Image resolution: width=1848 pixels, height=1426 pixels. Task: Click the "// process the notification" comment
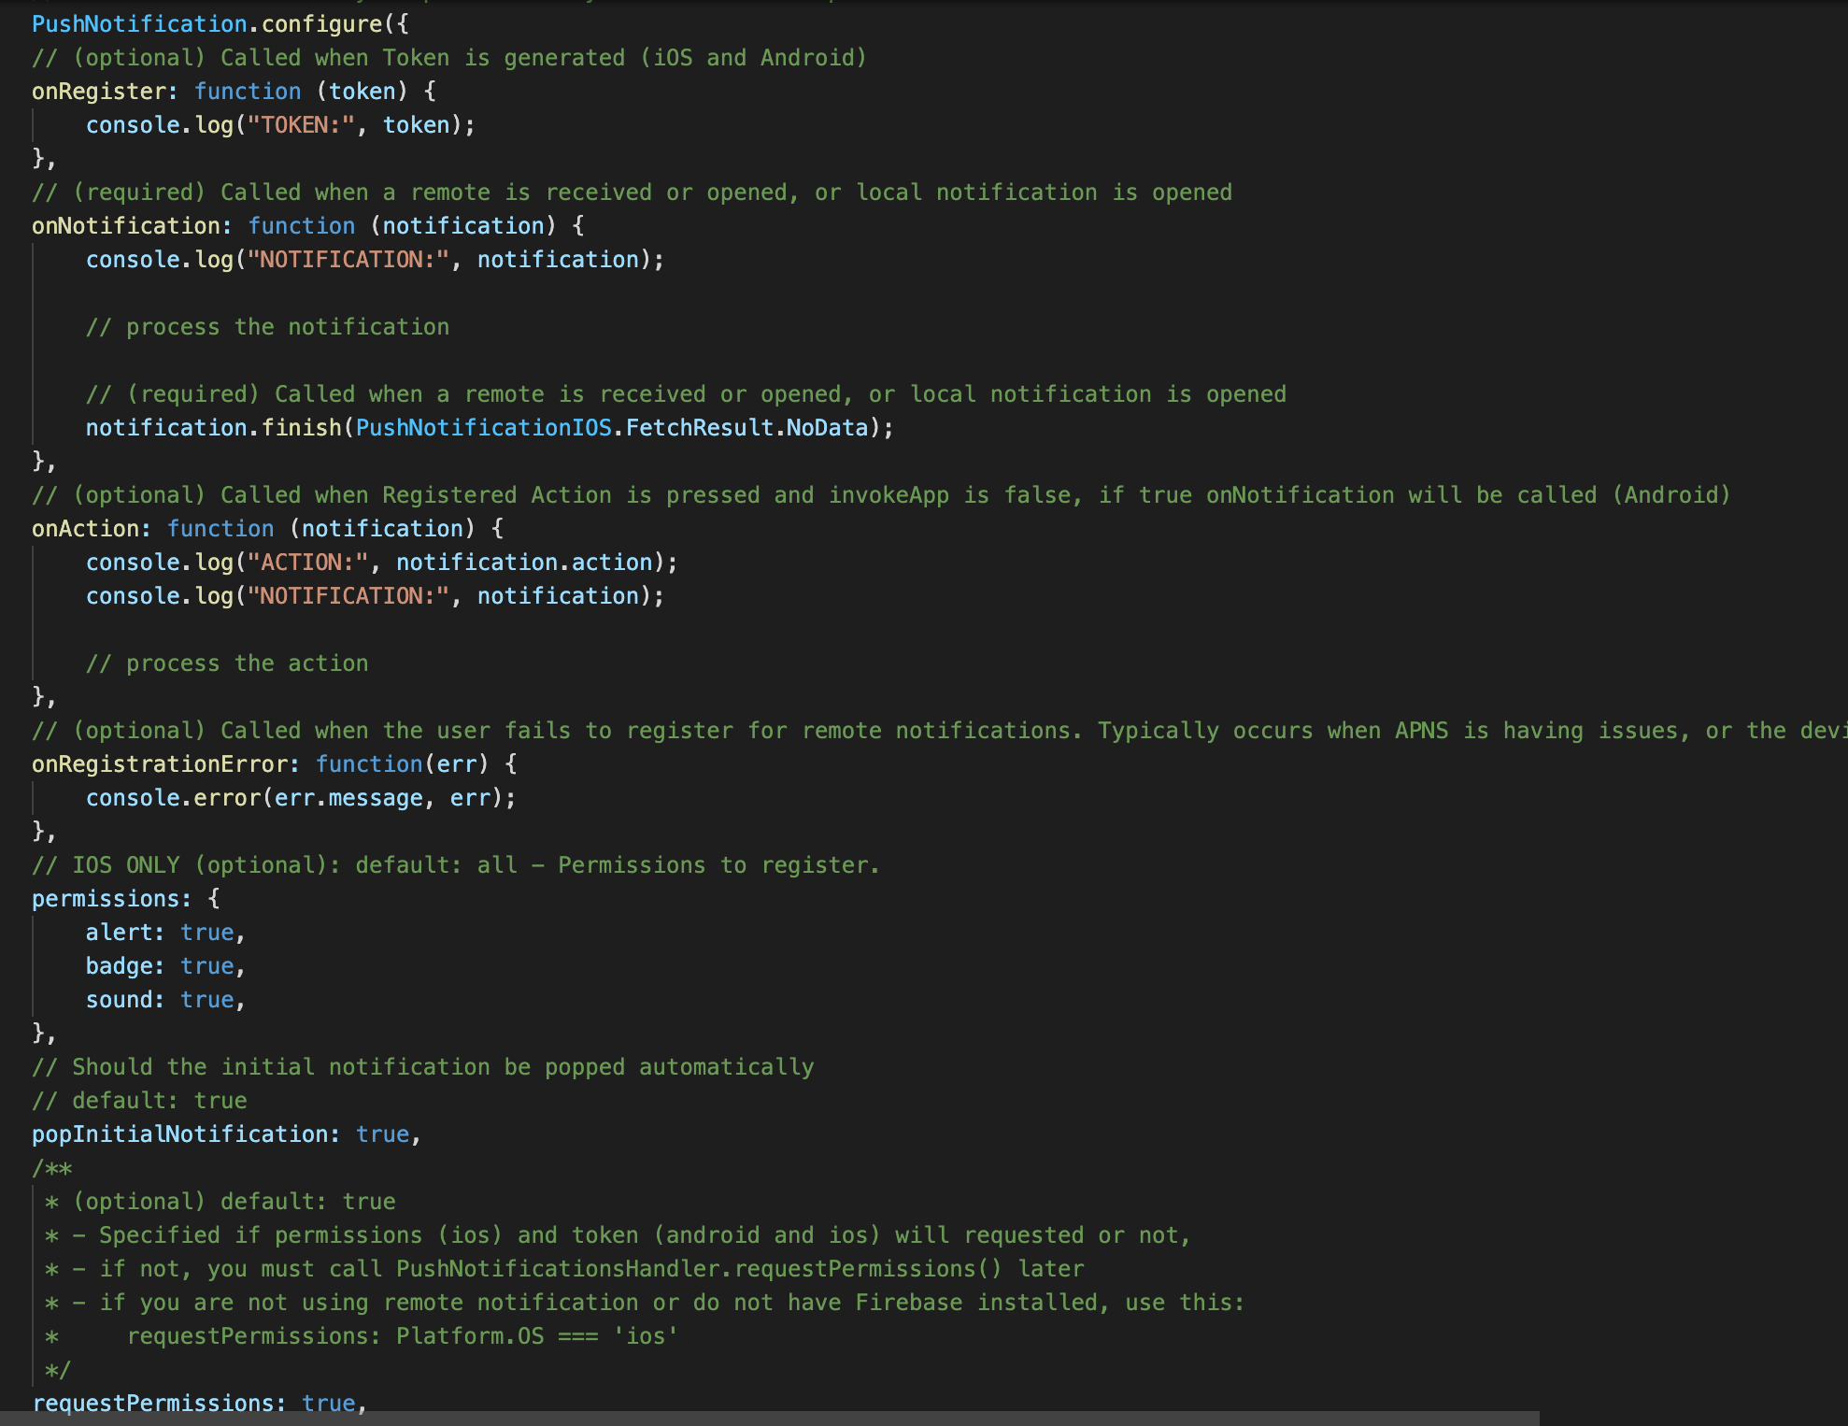(x=268, y=327)
